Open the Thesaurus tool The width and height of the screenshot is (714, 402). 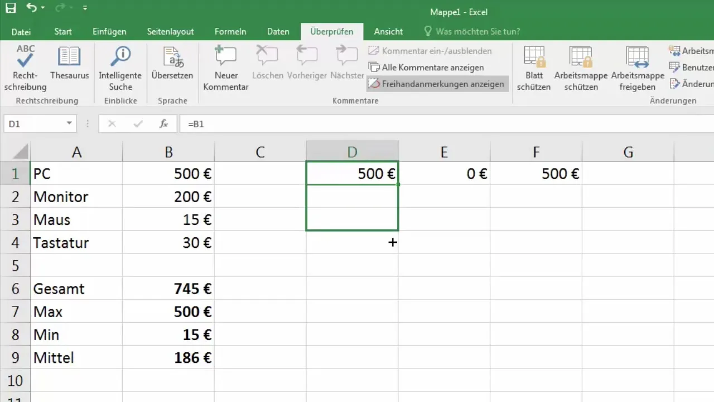coord(70,63)
